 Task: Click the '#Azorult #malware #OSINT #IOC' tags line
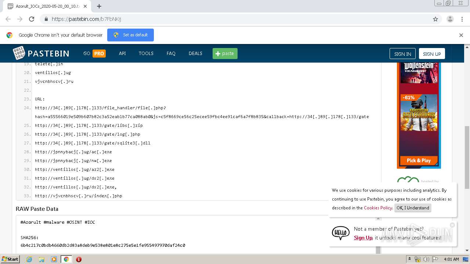[58, 222]
